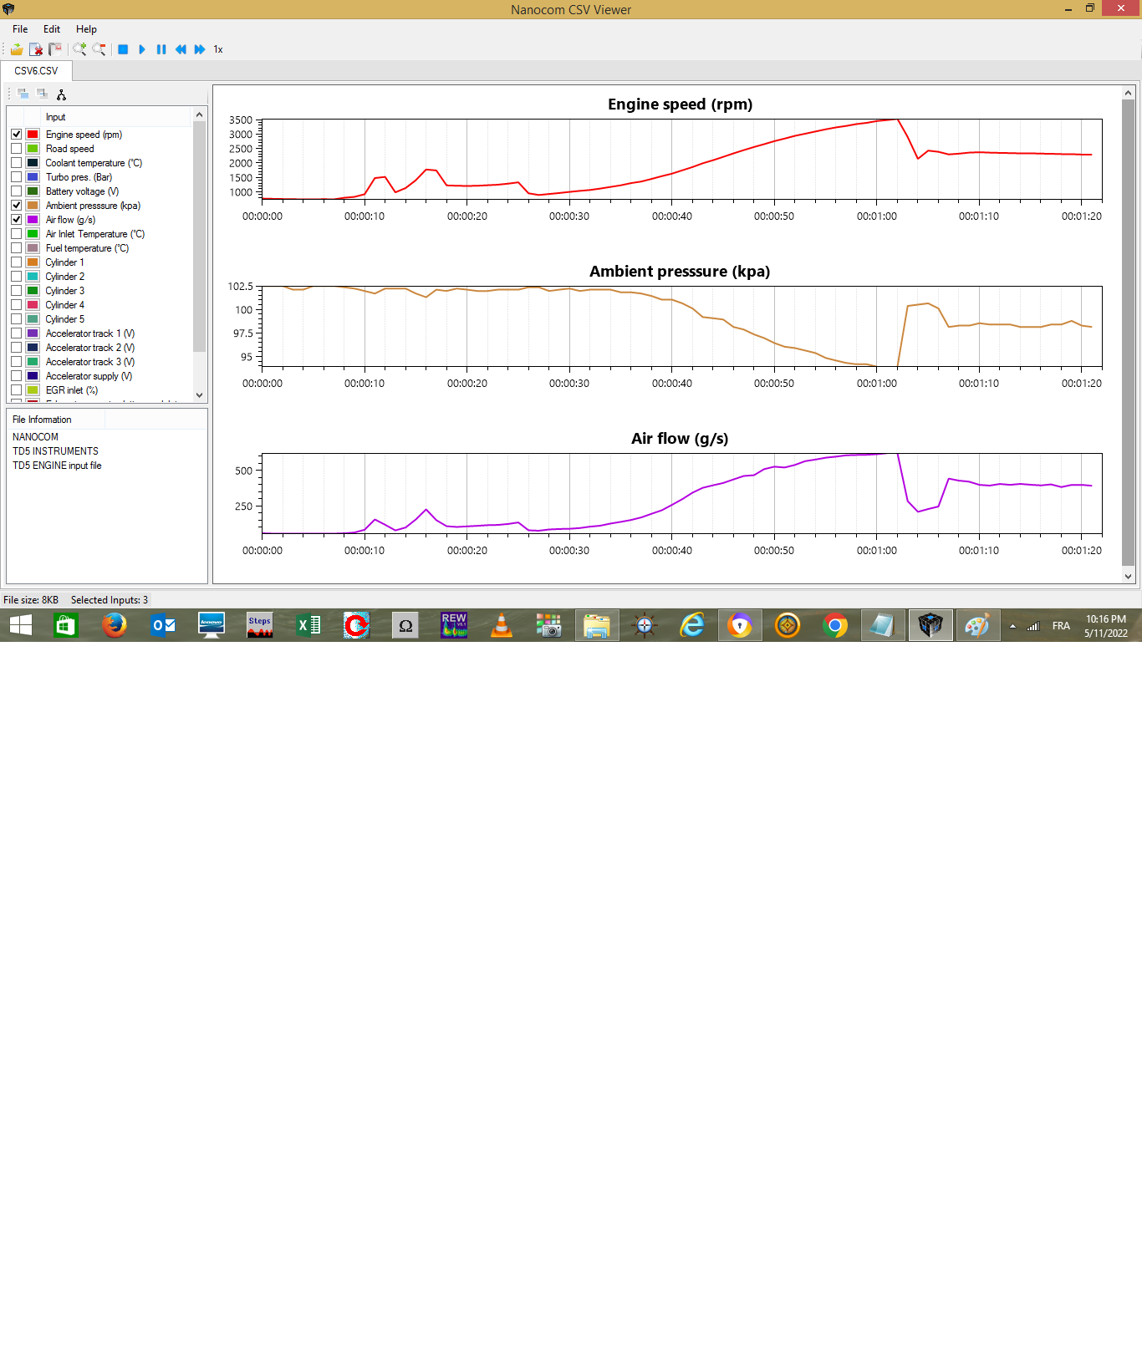The image size is (1142, 1364).
Task: Uncheck the Engine speed (rpm) checkbox
Action: pyautogui.click(x=17, y=135)
